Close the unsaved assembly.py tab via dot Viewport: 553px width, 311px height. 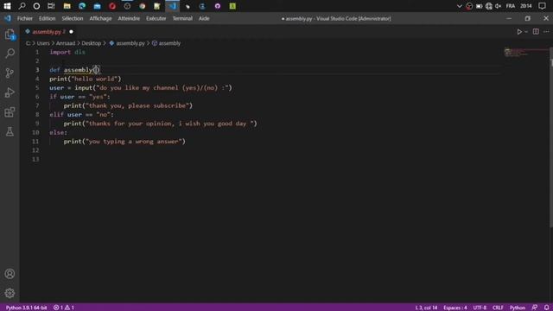point(71,32)
